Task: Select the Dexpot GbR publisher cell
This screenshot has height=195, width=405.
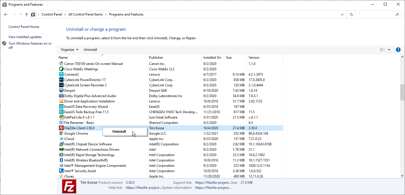Action: coord(158,91)
